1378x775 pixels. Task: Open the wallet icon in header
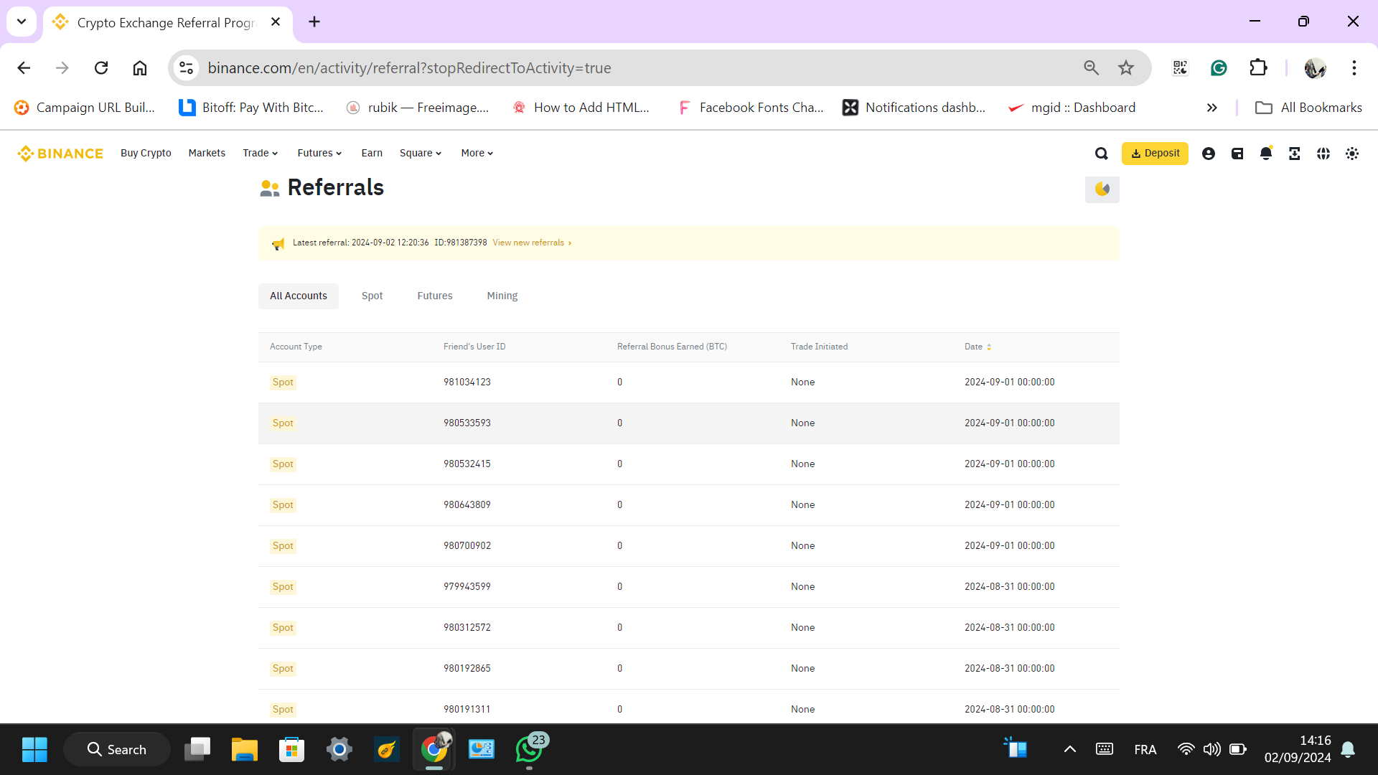[x=1237, y=154]
